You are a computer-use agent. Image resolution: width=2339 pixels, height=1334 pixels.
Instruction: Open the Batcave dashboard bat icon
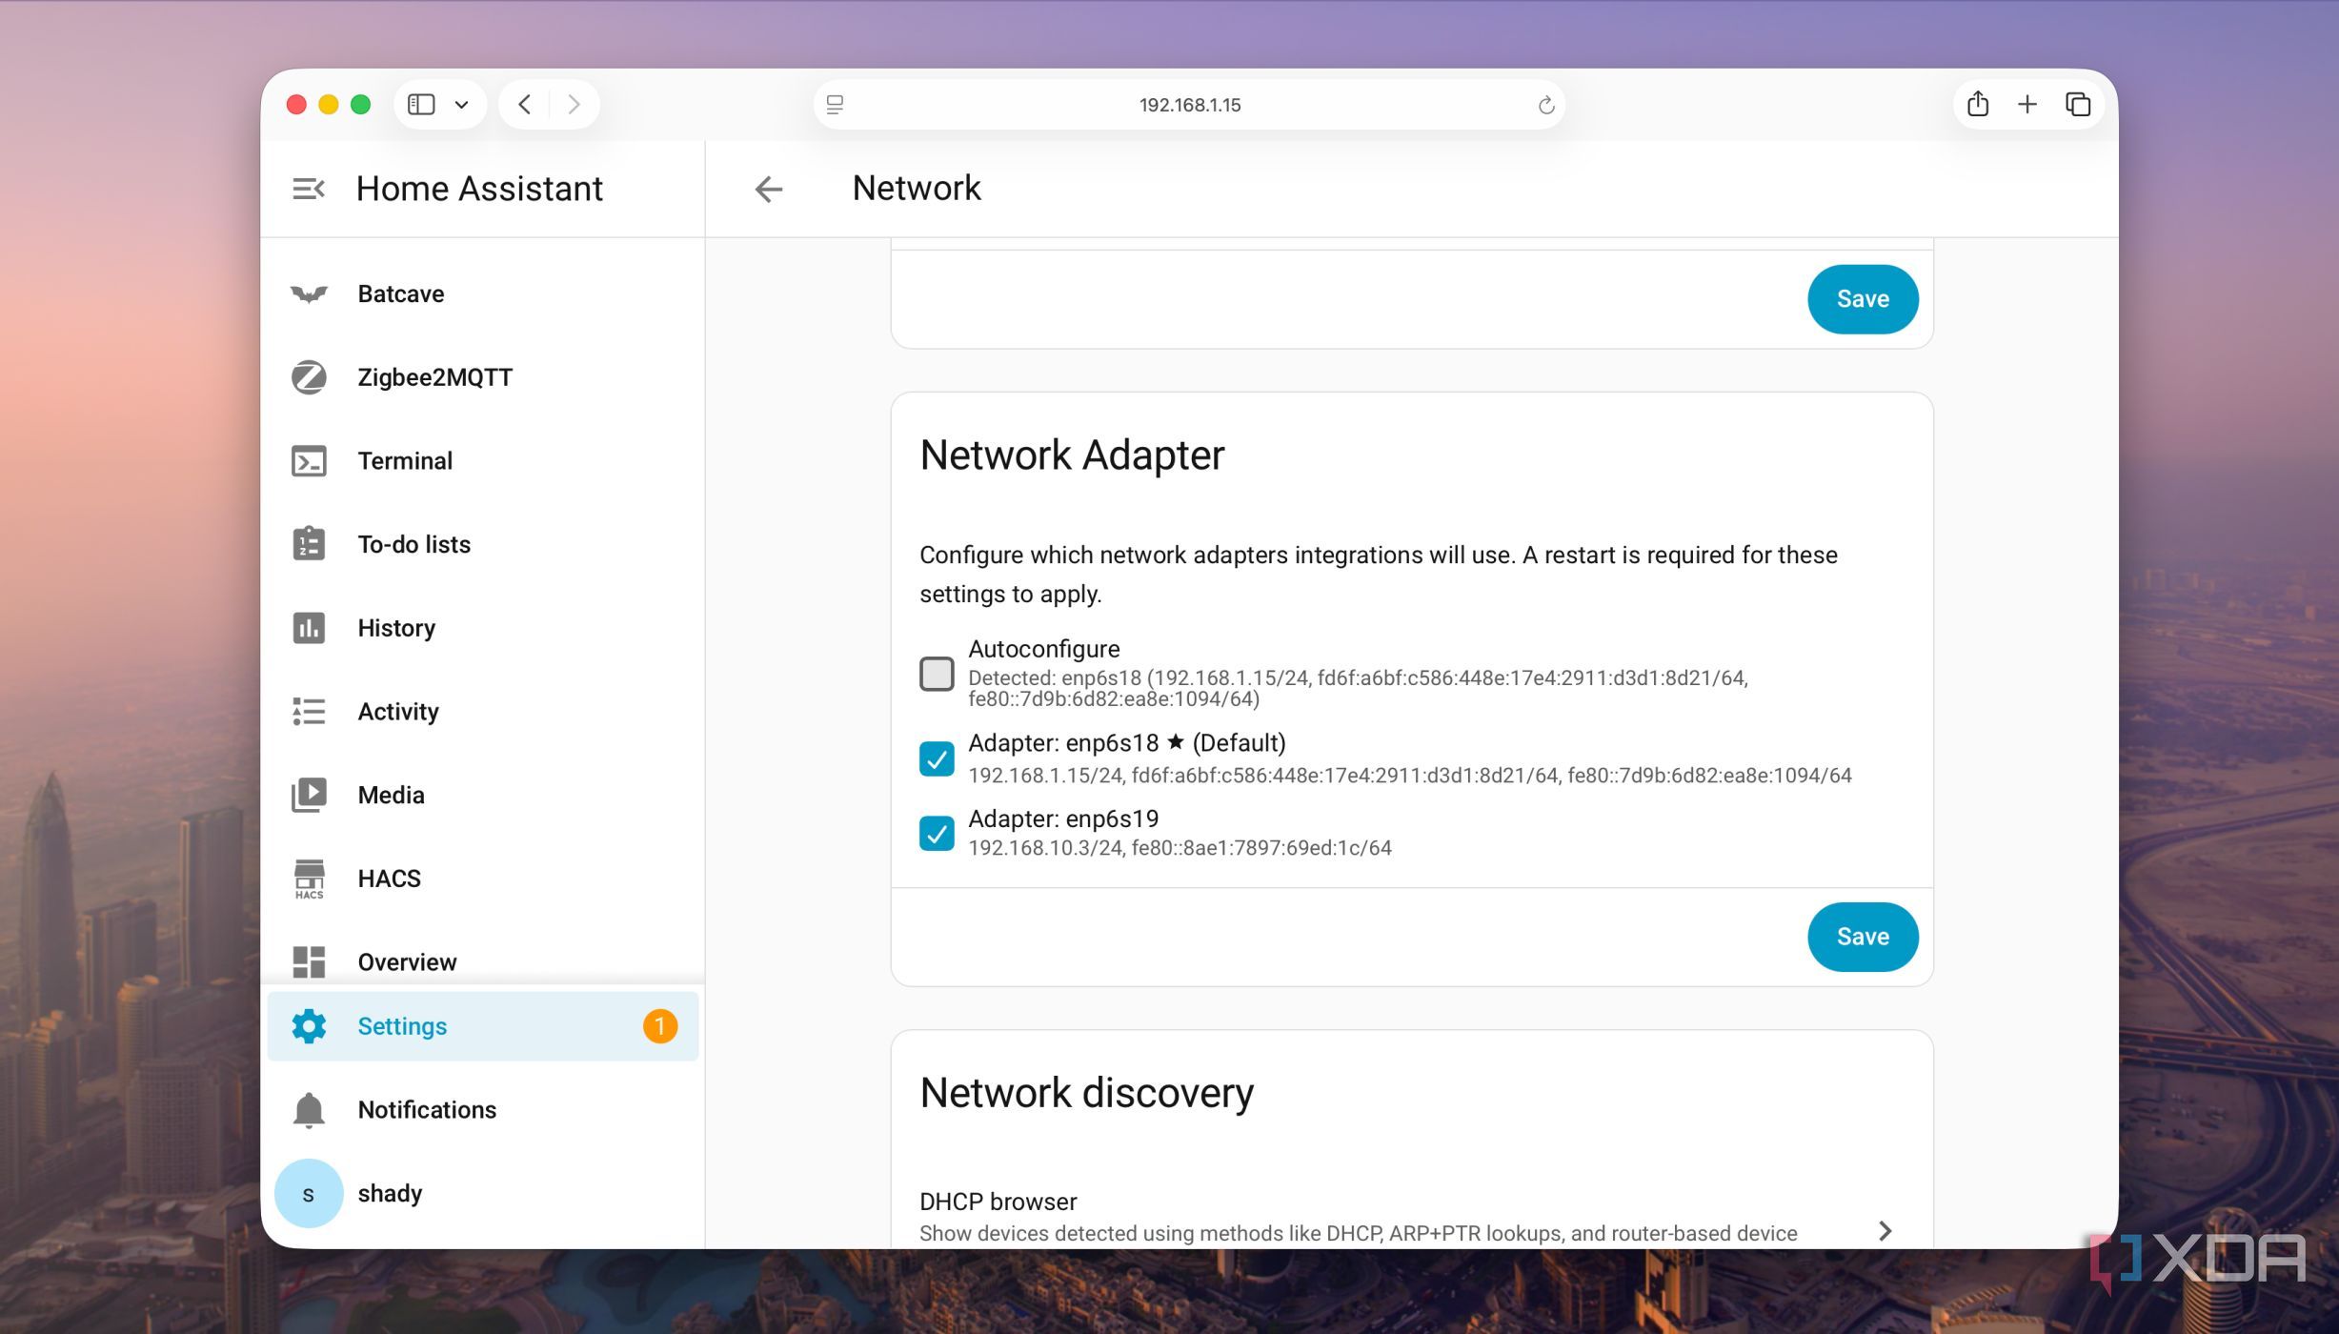(x=309, y=293)
